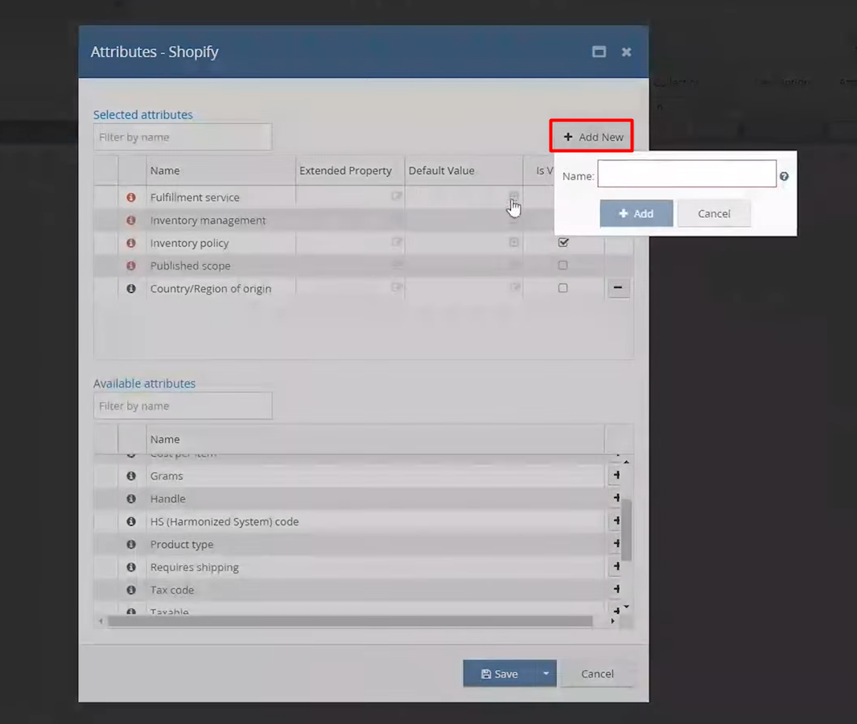The height and width of the screenshot is (724, 857).
Task: Select the Tax code row text
Action: pos(171,590)
